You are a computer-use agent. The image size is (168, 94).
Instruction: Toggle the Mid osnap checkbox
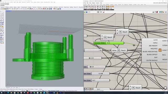[10, 89]
